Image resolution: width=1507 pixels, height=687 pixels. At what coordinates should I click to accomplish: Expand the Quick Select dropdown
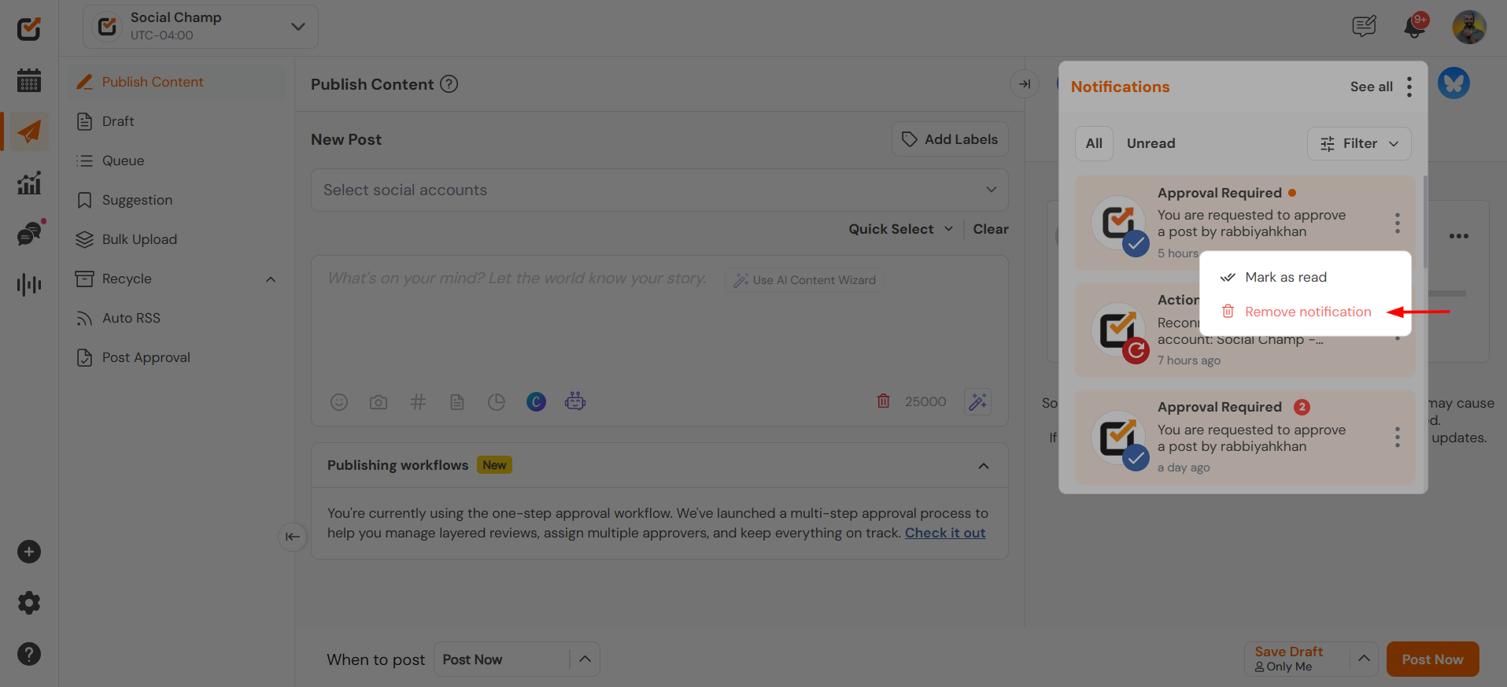900,229
